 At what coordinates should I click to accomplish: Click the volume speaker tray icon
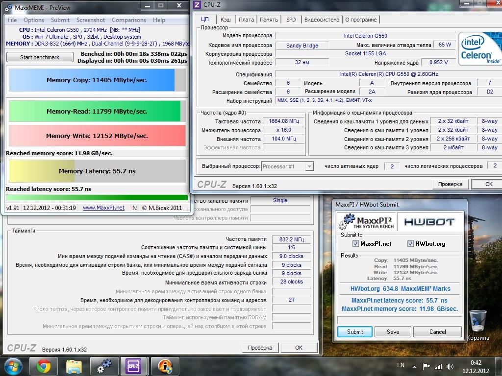coord(450,366)
